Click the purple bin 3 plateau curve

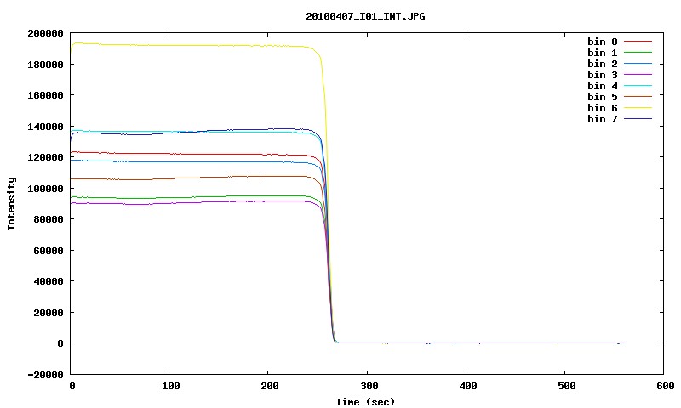point(196,202)
